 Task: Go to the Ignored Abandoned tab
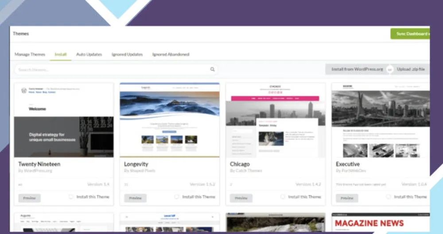tap(171, 55)
